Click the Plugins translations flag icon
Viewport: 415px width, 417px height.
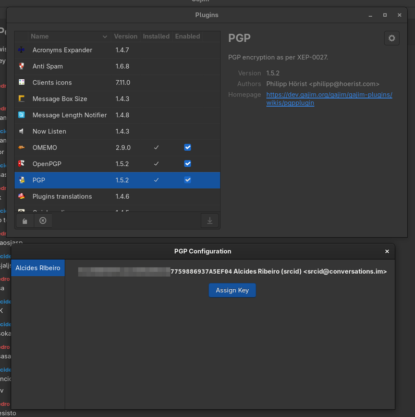(x=21, y=197)
